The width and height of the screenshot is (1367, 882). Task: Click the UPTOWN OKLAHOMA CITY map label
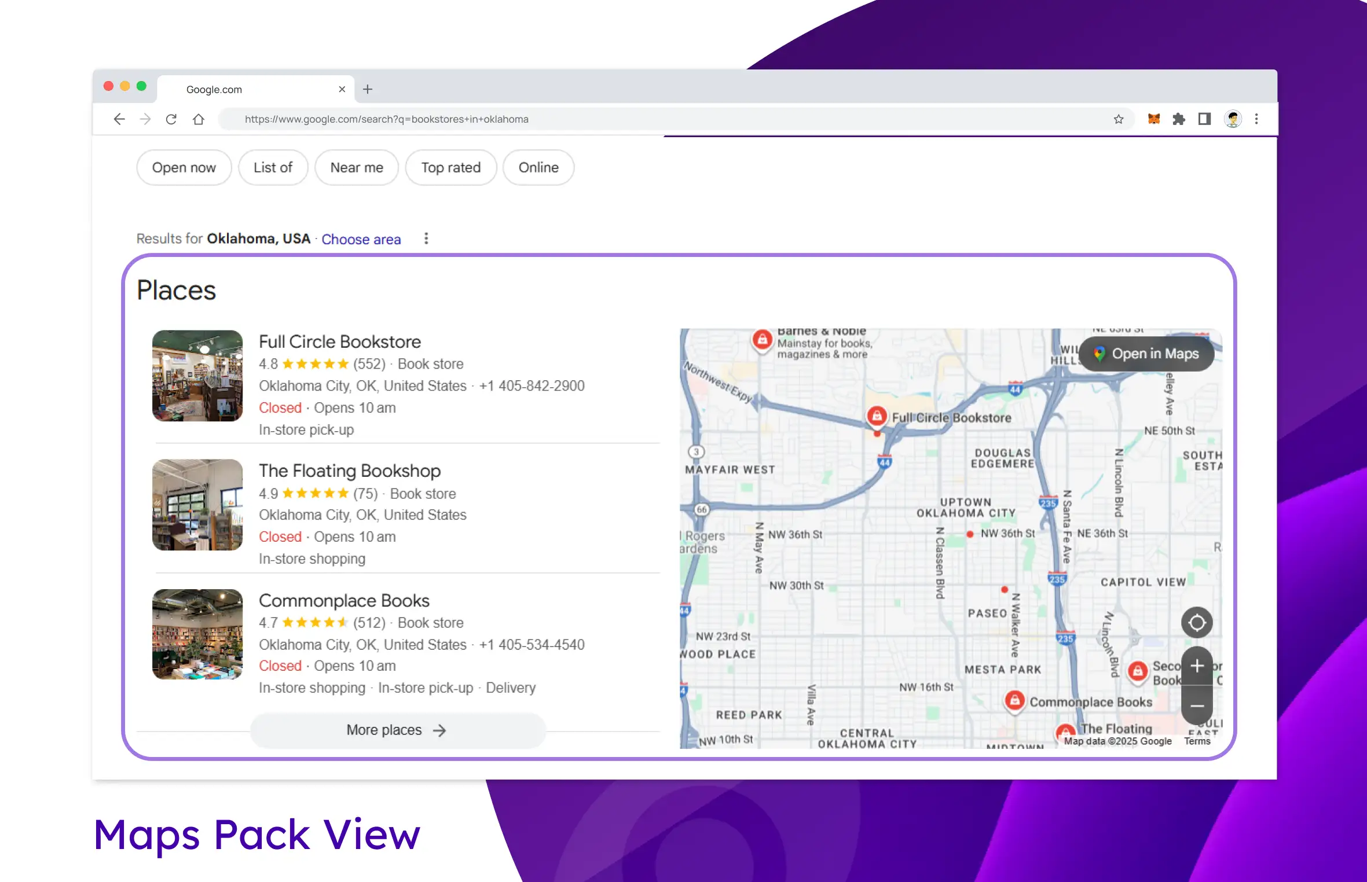[966, 508]
